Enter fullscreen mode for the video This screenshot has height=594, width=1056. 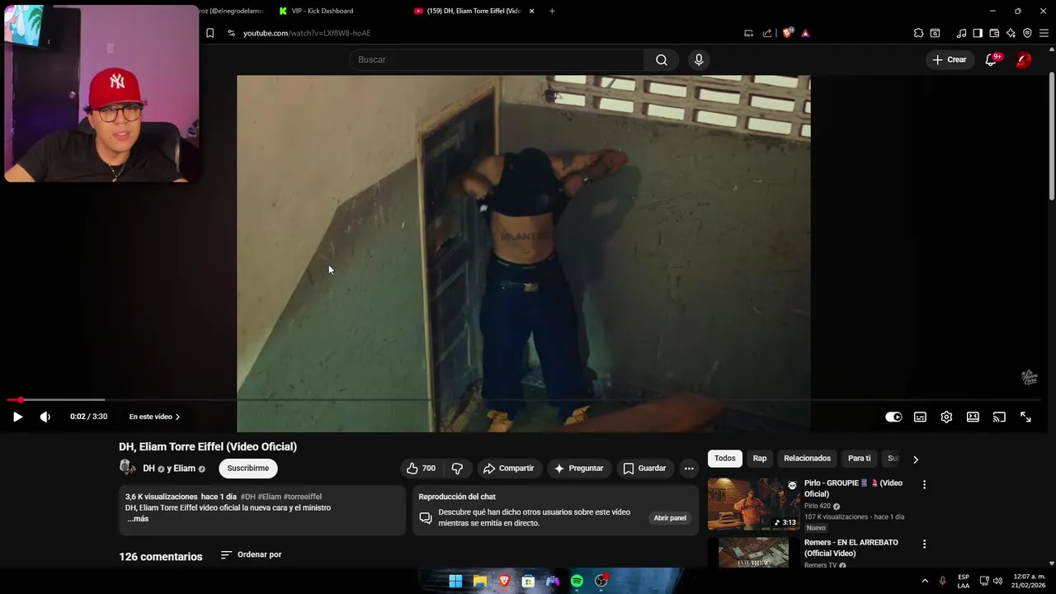tap(1025, 417)
